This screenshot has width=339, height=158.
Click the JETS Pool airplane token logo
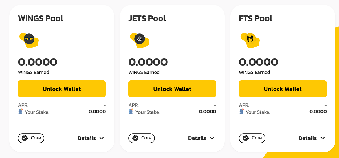coord(139,39)
